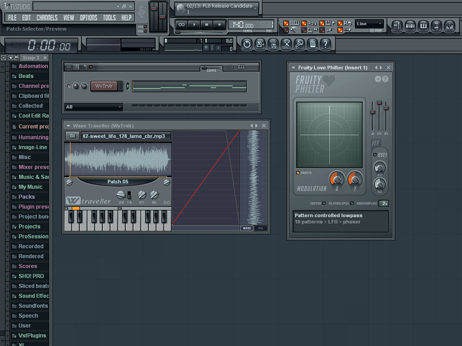This screenshot has width=462, height=346.
Task: Open the Tools menu
Action: [109, 18]
